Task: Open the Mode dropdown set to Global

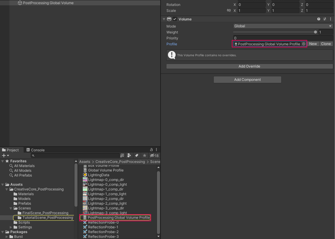Action: (283, 26)
